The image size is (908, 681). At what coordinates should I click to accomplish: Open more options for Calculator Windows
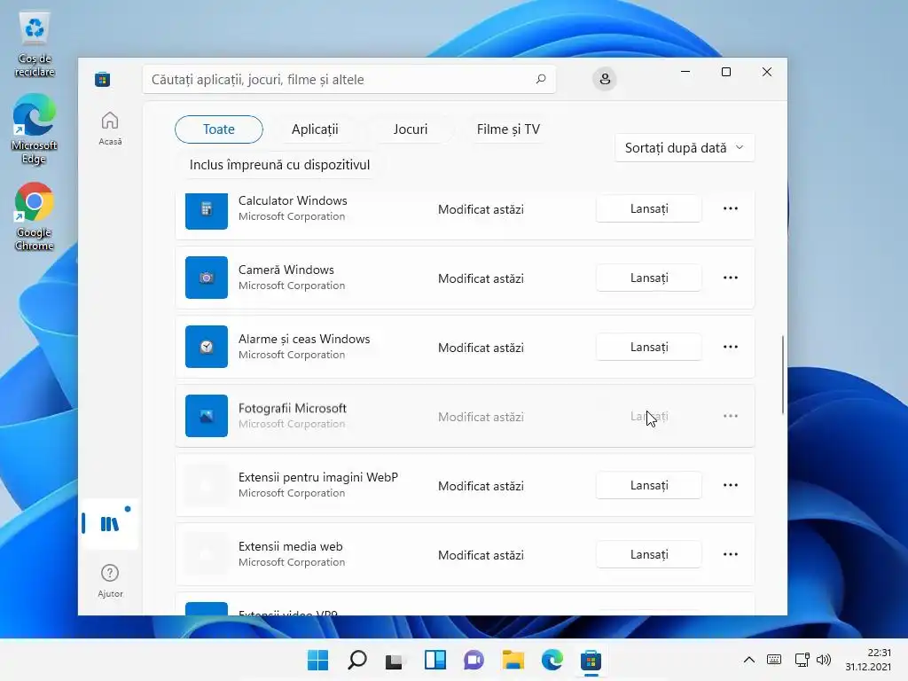pos(731,208)
